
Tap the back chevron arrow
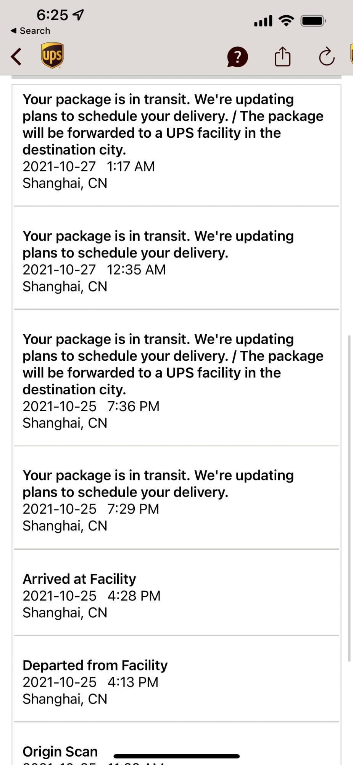16,57
